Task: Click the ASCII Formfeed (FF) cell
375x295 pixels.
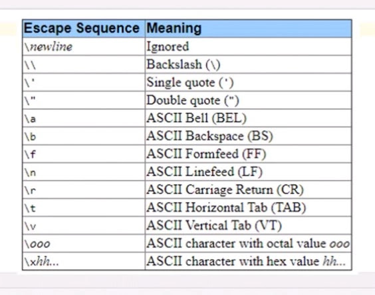Action: (248, 154)
